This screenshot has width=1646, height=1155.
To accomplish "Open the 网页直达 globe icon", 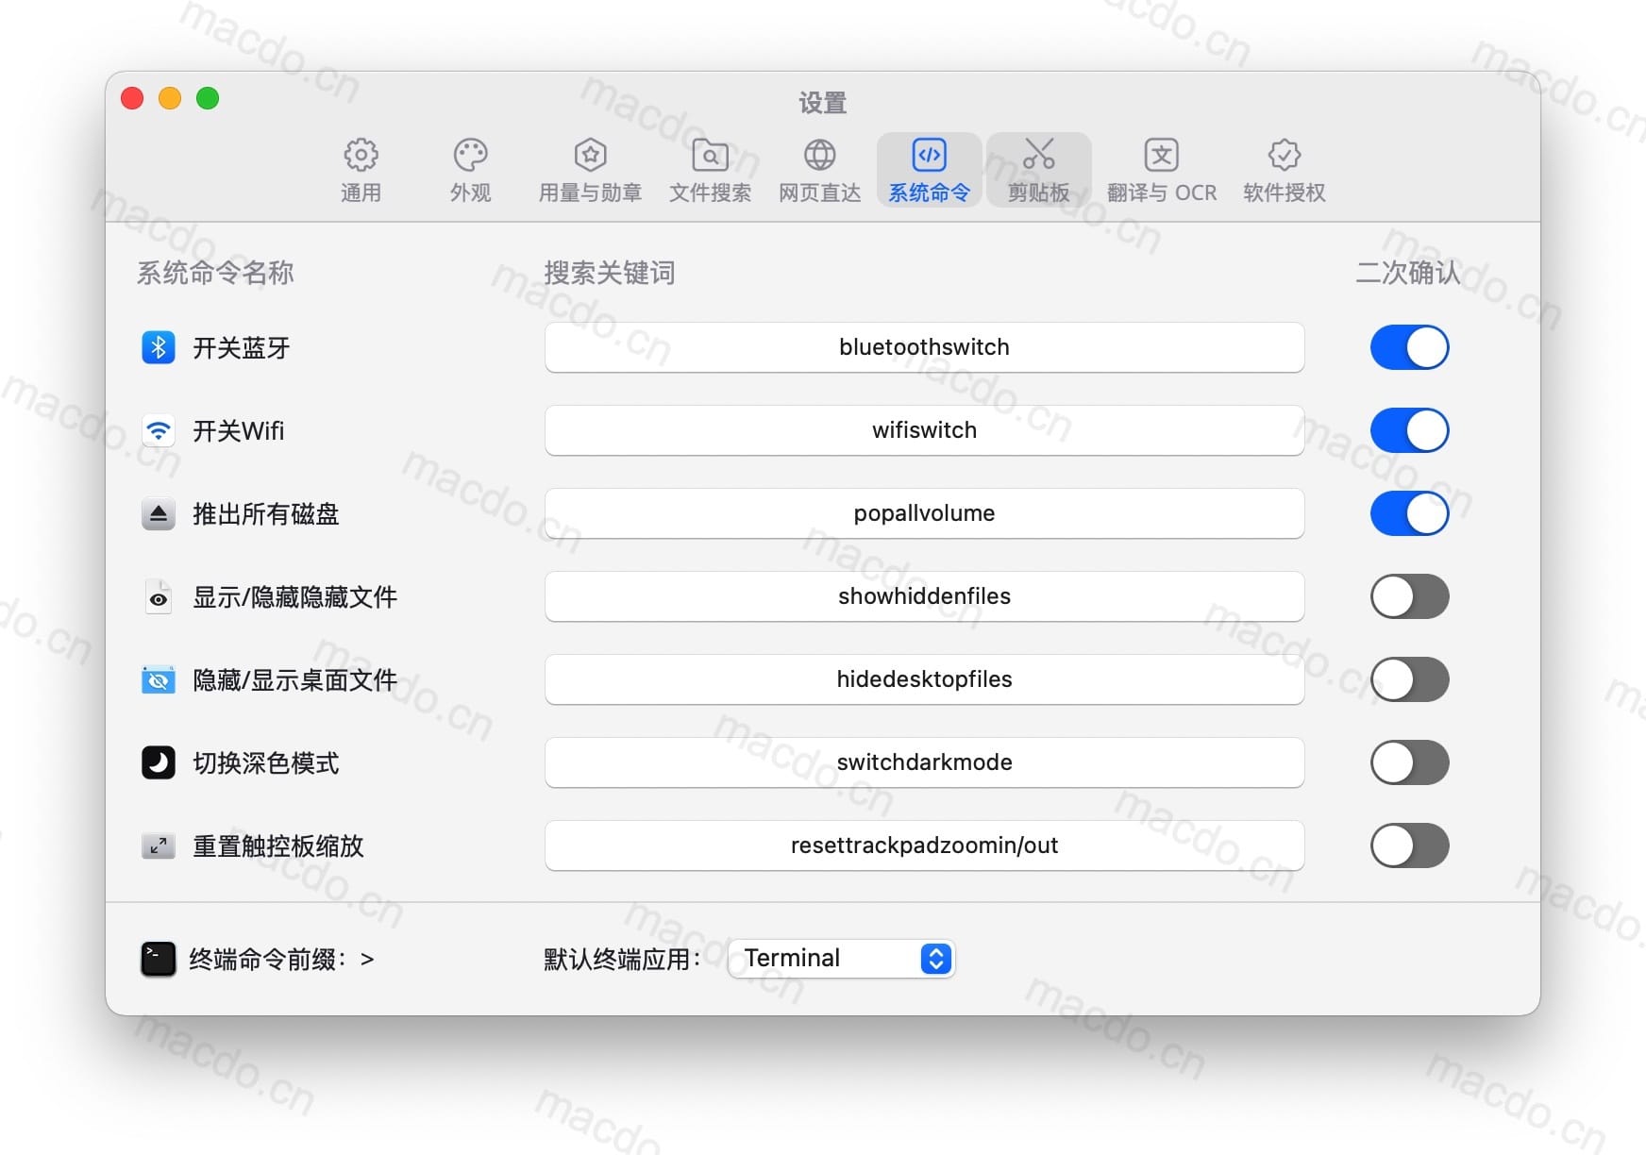I will (x=819, y=154).
